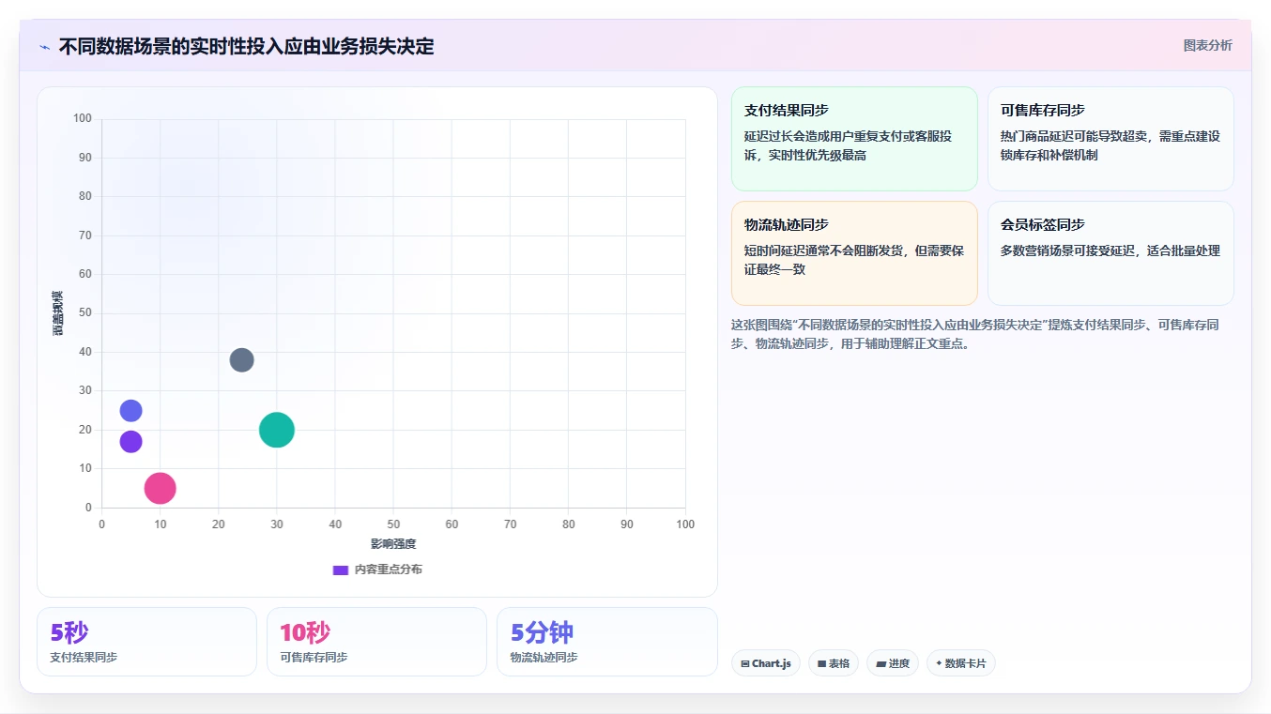The width and height of the screenshot is (1271, 714).
Task: Open the 可售库存同步 description card
Action: point(1110,139)
